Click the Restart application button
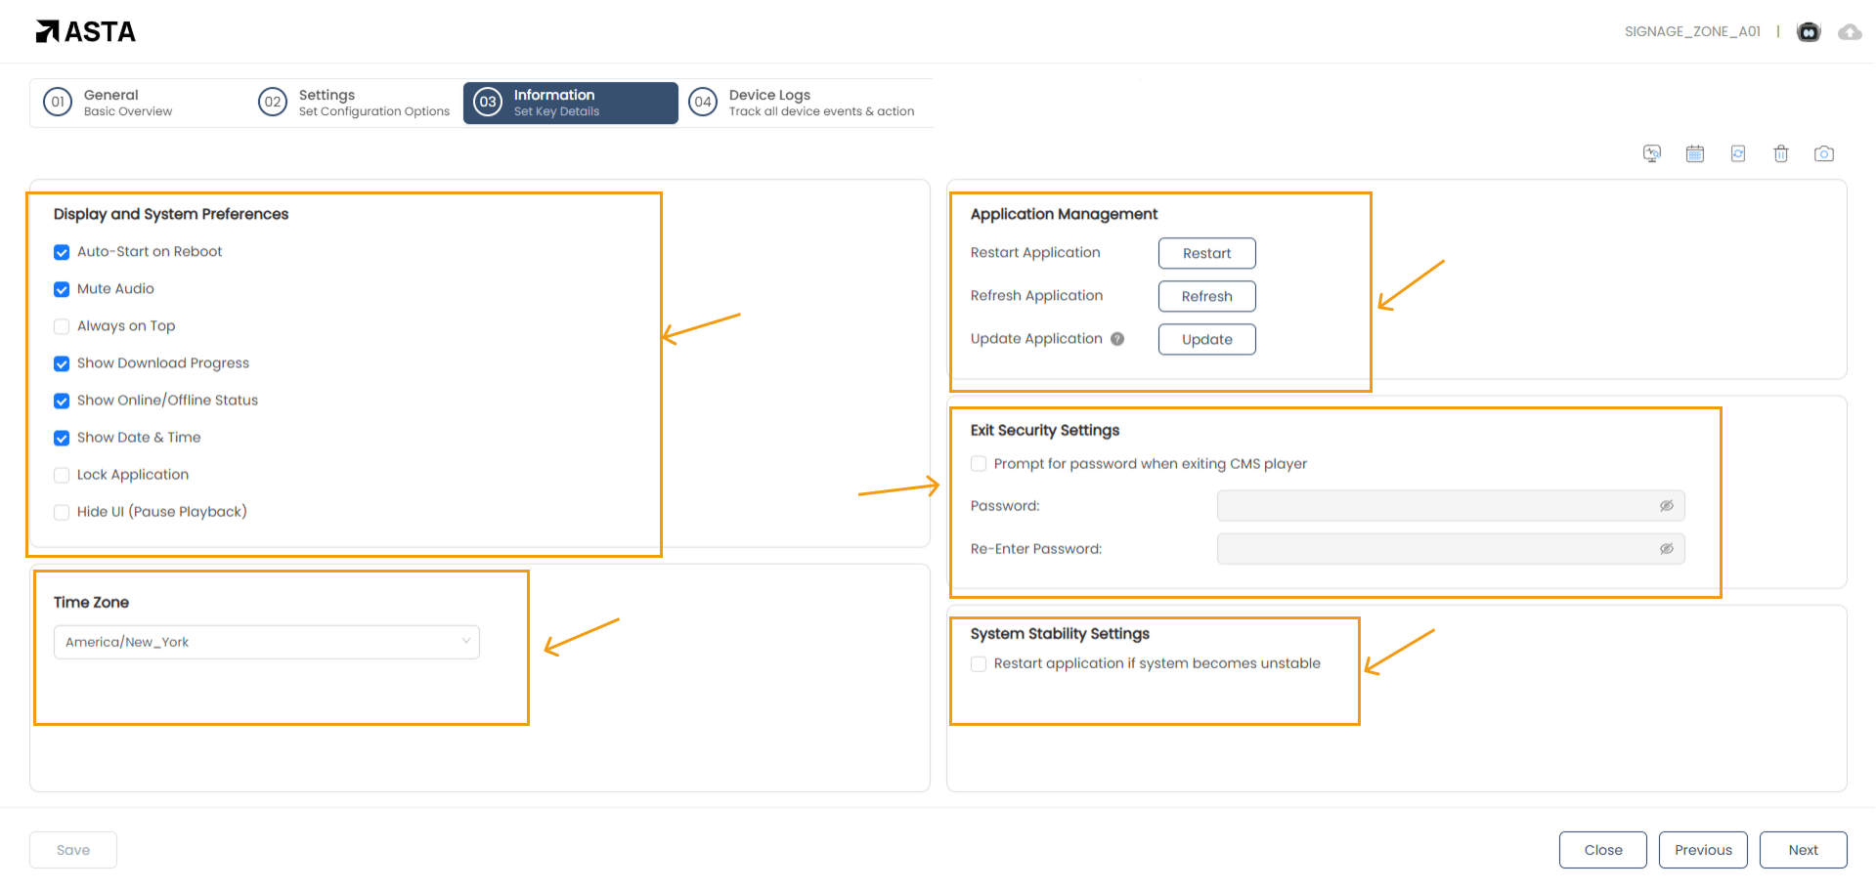The image size is (1876, 890). (x=1206, y=253)
